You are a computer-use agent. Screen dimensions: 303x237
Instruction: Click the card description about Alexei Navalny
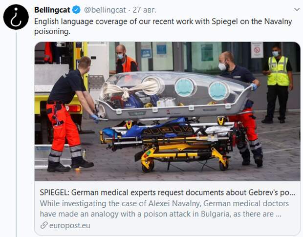coord(164,209)
